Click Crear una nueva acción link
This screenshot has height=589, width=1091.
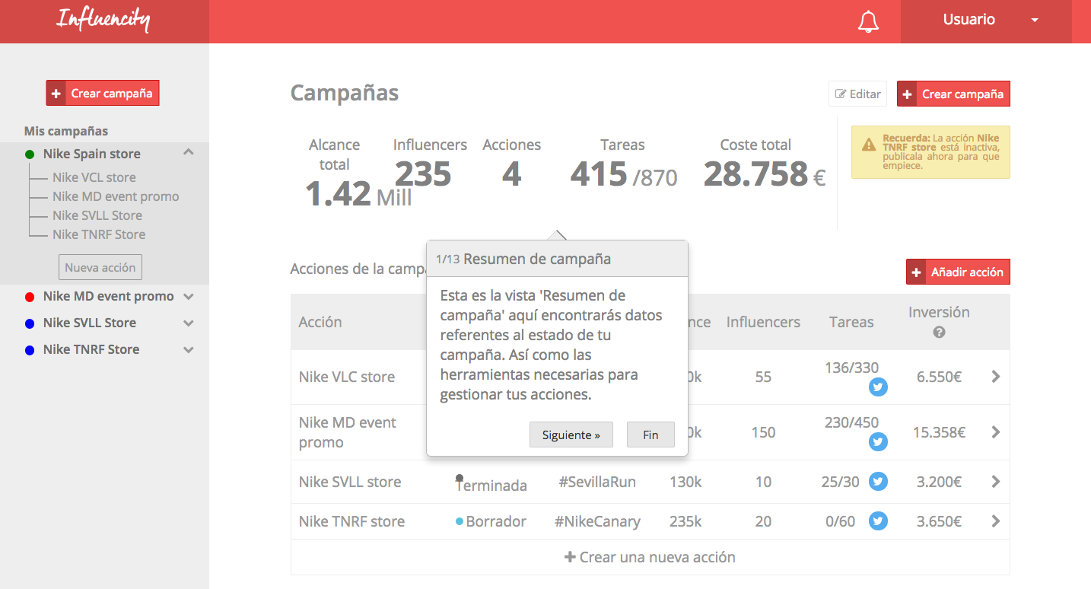(650, 557)
